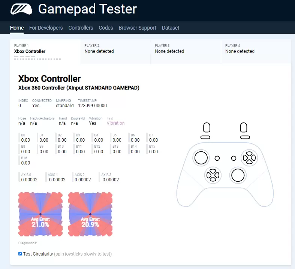Image resolution: width=295 pixels, height=269 pixels.
Task: Click the B4 button value
Action: tap(99, 140)
